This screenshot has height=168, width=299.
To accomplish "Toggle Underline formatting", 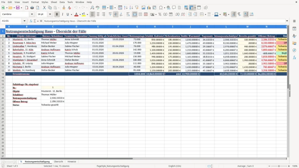I will [x=67, y=14].
